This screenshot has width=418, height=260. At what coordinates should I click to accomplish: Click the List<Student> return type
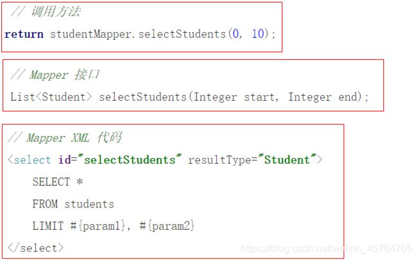[51, 97]
